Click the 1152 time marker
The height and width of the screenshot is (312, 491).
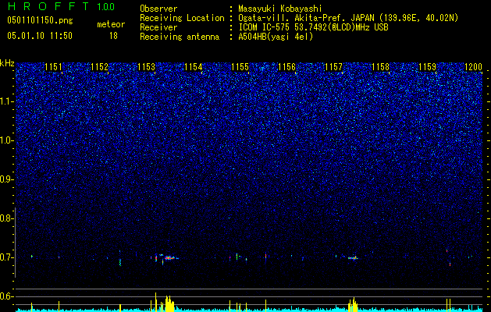[x=100, y=67]
